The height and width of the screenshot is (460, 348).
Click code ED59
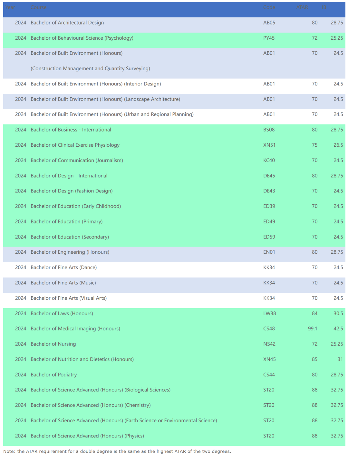pyautogui.click(x=269, y=237)
